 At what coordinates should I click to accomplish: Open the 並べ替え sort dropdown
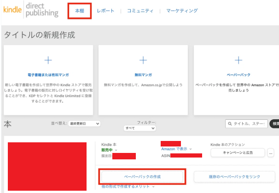point(84,123)
